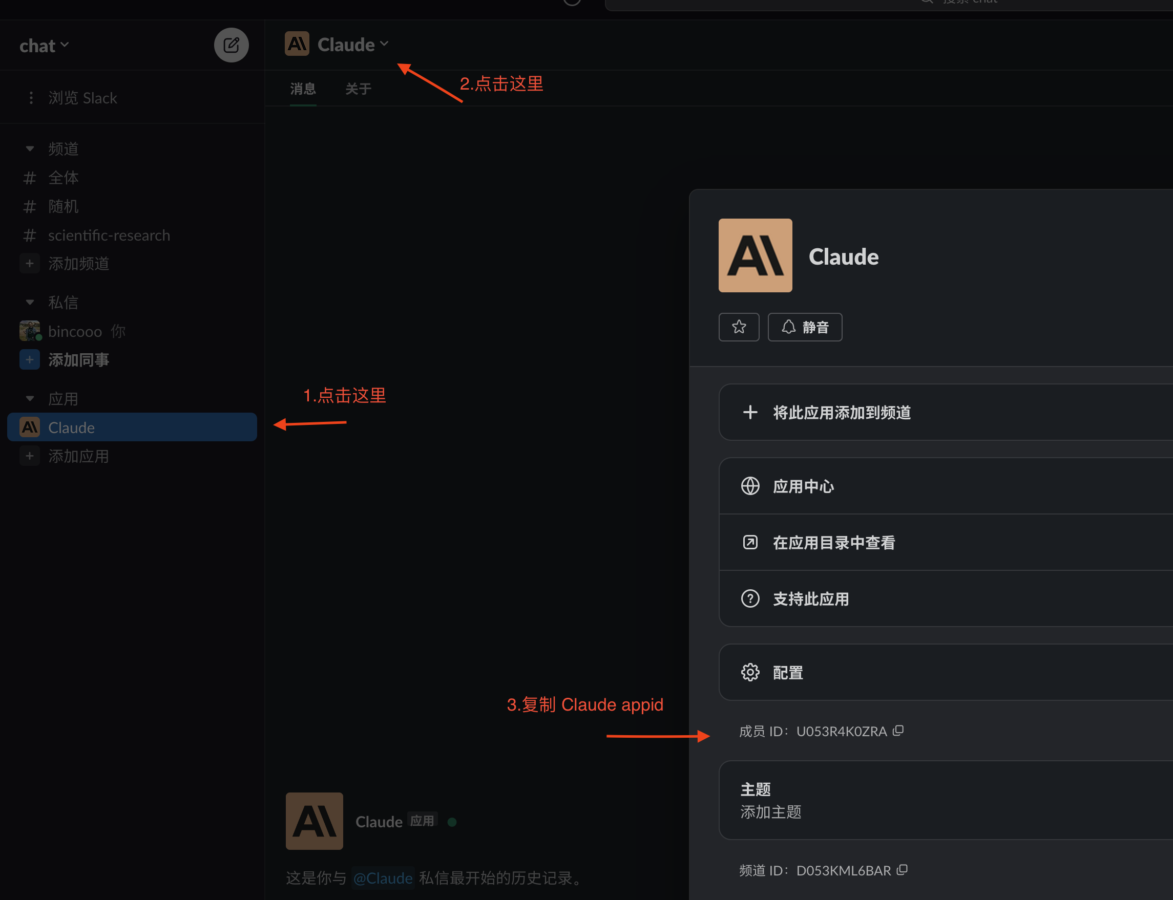
Task: Open the chat workspace dropdown menu
Action: click(x=44, y=46)
